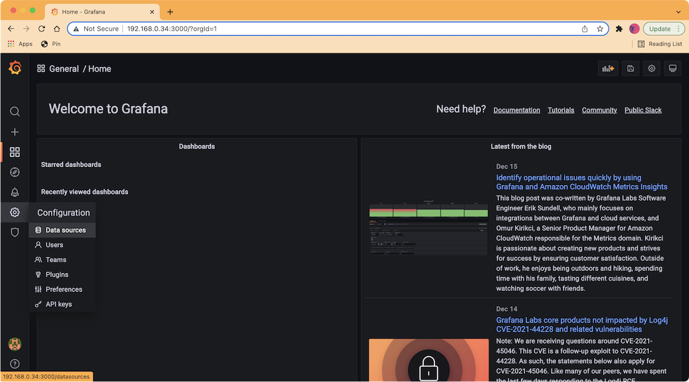Click the CloudWatch dashboard blog thumbnail
Viewport: 689px width, 382px height.
point(429,228)
